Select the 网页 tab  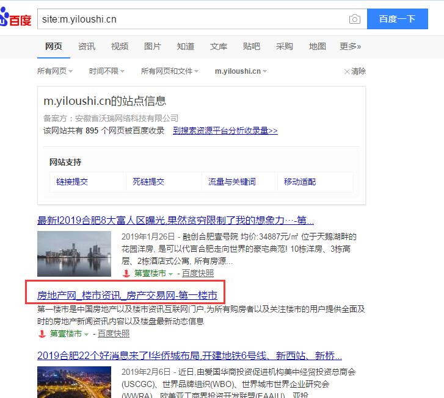click(x=54, y=46)
